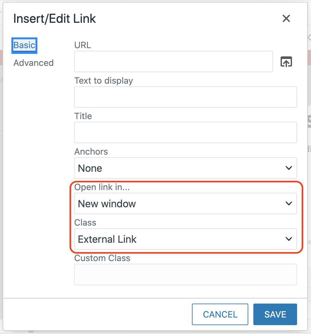Change the 'External Link' class selection
Viewport: 311px width, 334px height.
point(186,239)
